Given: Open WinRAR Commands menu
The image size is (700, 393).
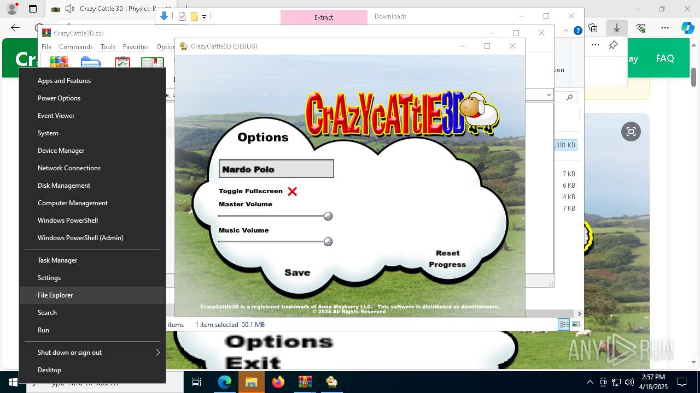Looking at the screenshot, I should [x=76, y=47].
